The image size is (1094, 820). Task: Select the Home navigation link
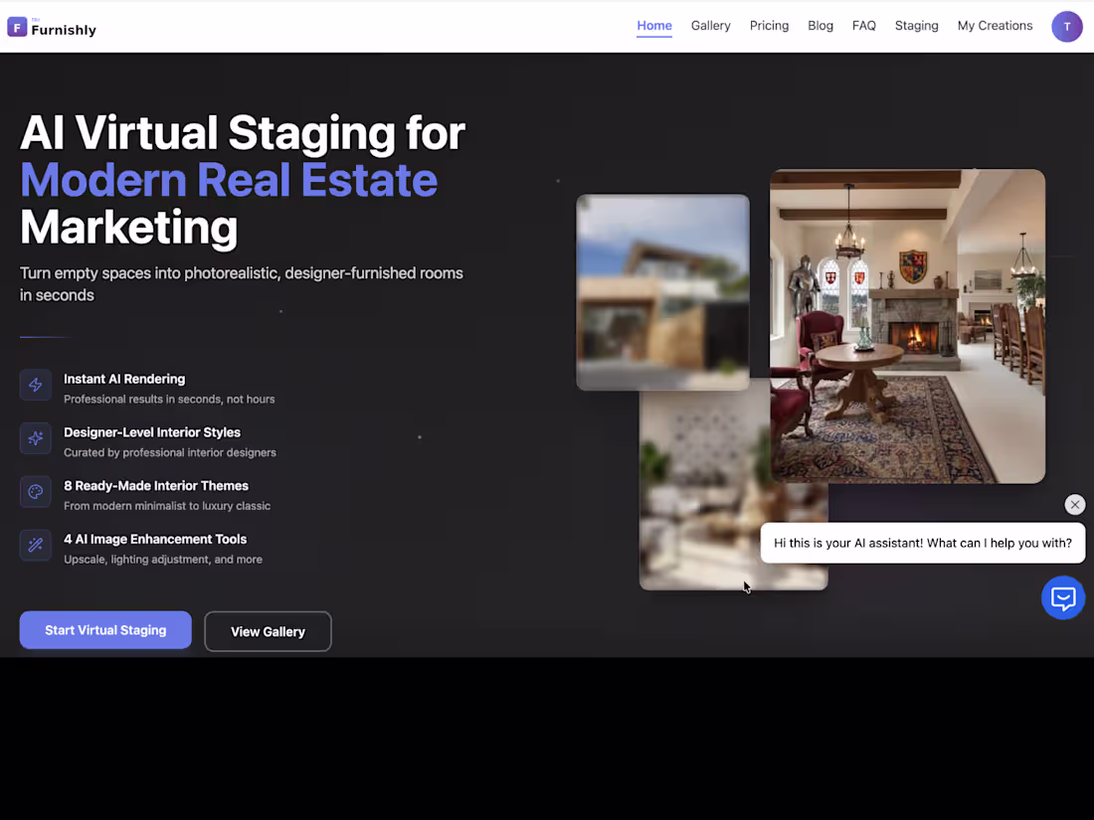tap(653, 26)
